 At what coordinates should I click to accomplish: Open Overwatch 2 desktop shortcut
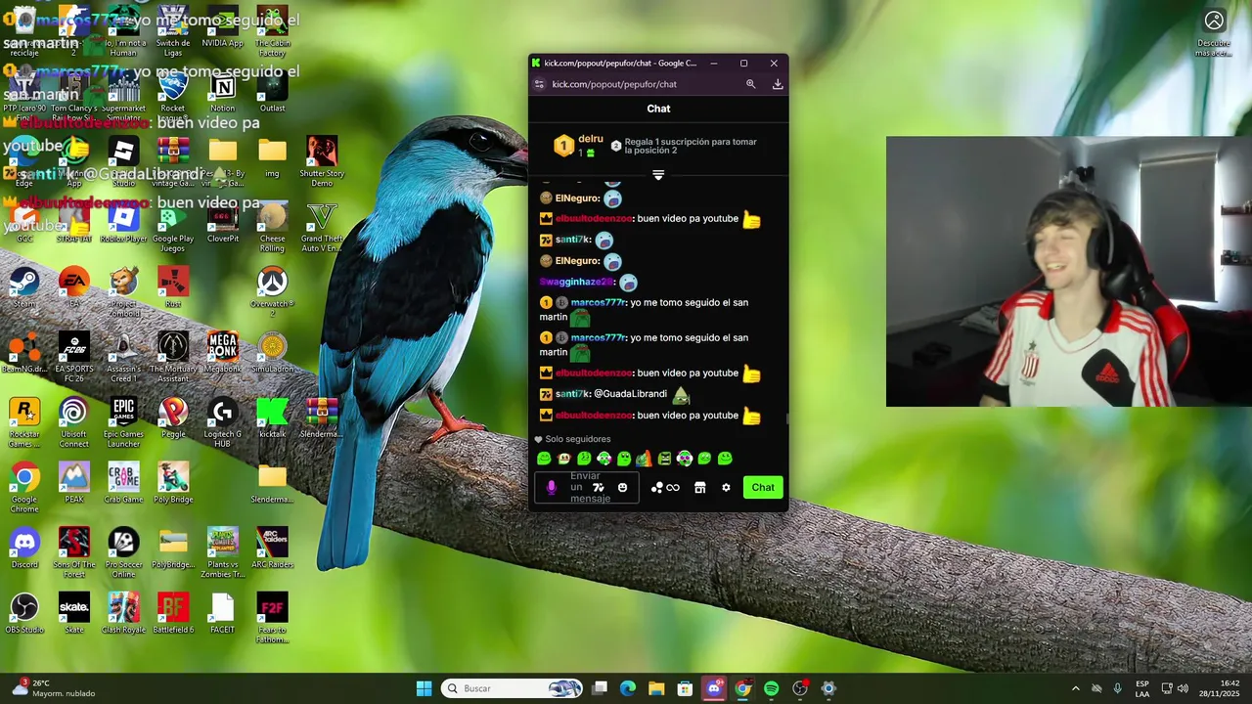pos(272,290)
